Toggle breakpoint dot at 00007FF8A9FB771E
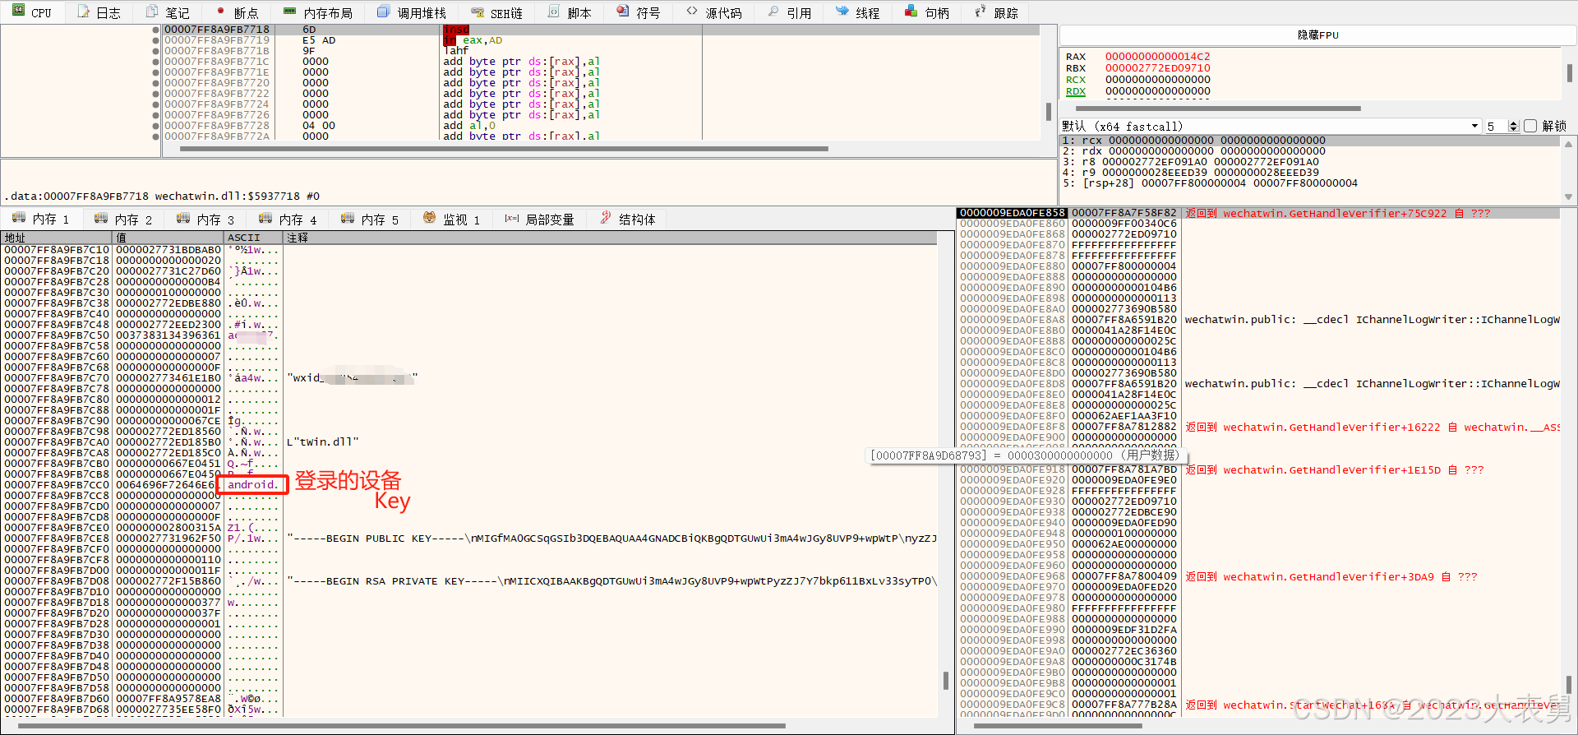The image size is (1578, 735). (155, 72)
